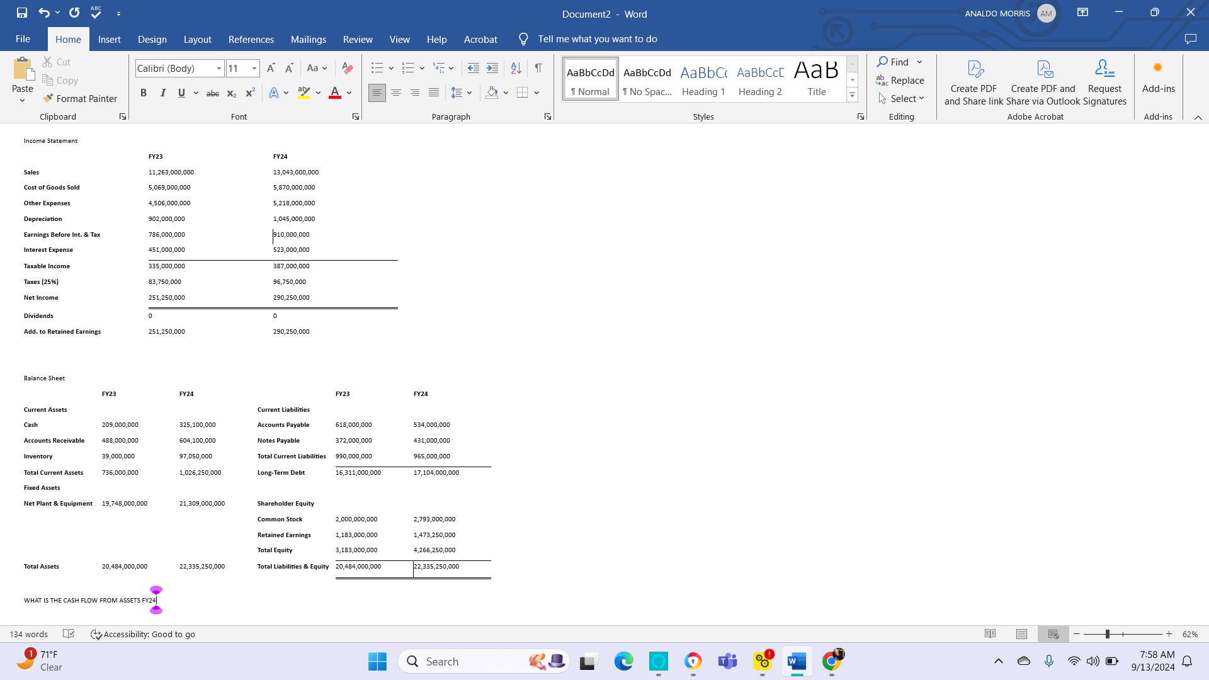The width and height of the screenshot is (1209, 680).
Task: Apply the Sort tool
Action: 516,68
